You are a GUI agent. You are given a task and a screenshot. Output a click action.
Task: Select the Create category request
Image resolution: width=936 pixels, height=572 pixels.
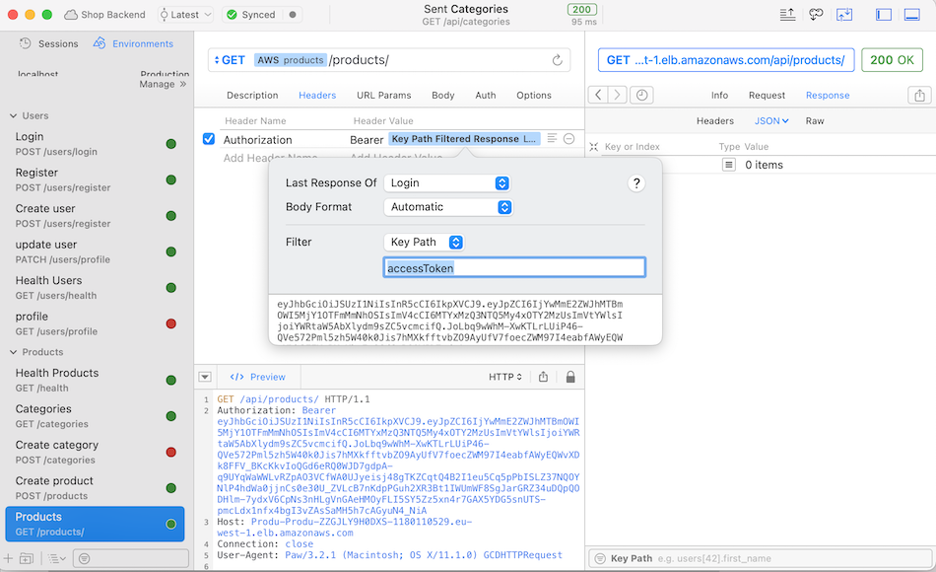pos(96,452)
